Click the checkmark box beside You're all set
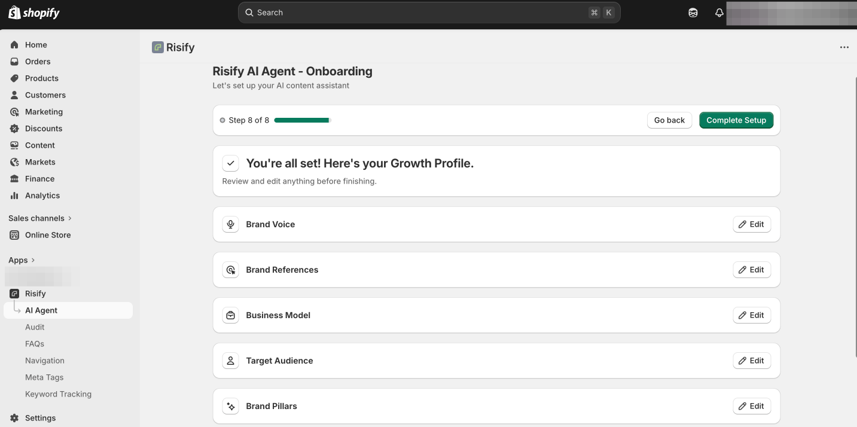This screenshot has height=427, width=857. click(x=230, y=163)
